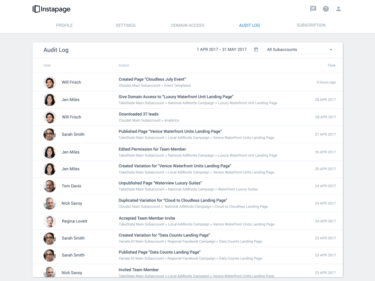Open 'Published Page Data Counts Landing Page' entry

tap(159, 252)
